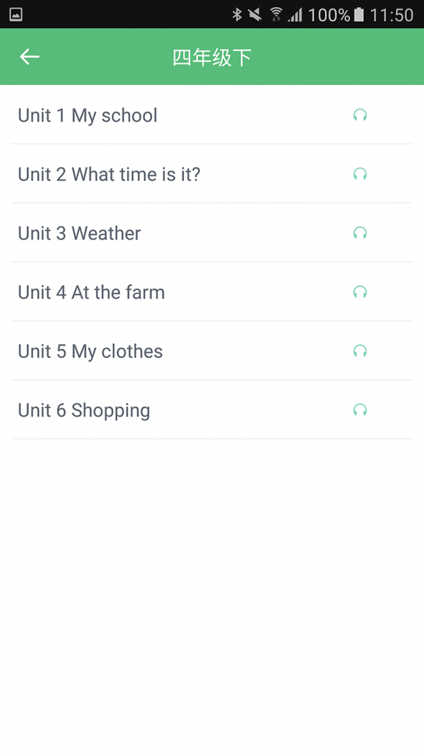The image size is (424, 755).
Task: Tap headphone icon for Unit 6 Shopping
Action: click(360, 410)
